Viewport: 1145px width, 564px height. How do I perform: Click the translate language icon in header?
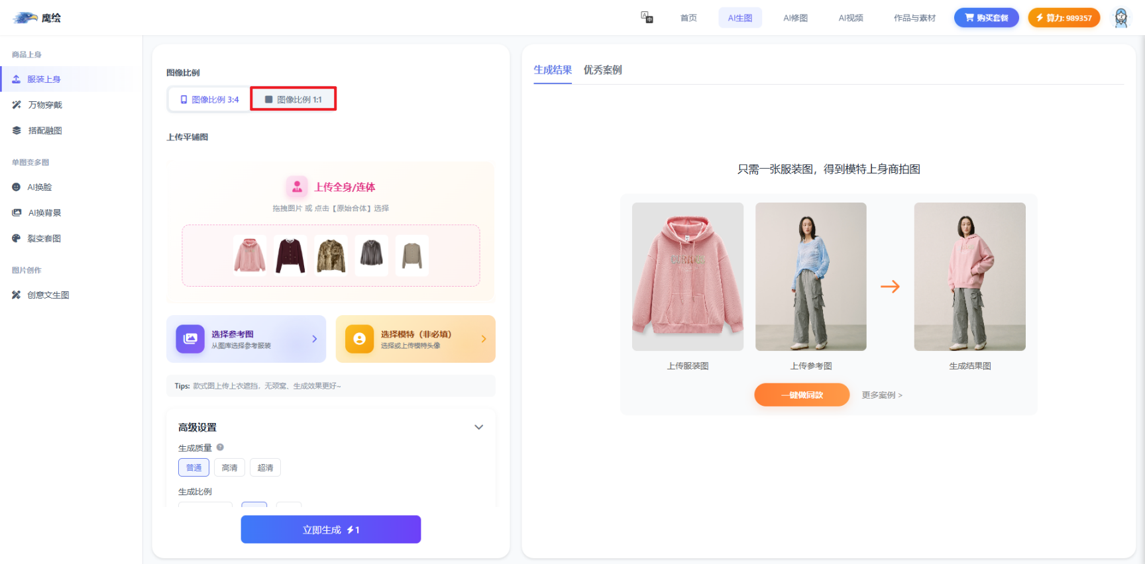[x=647, y=17]
